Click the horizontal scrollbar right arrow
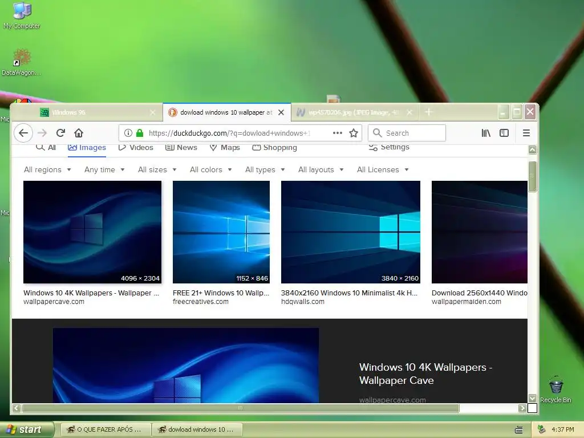This screenshot has height=438, width=584. pos(522,408)
